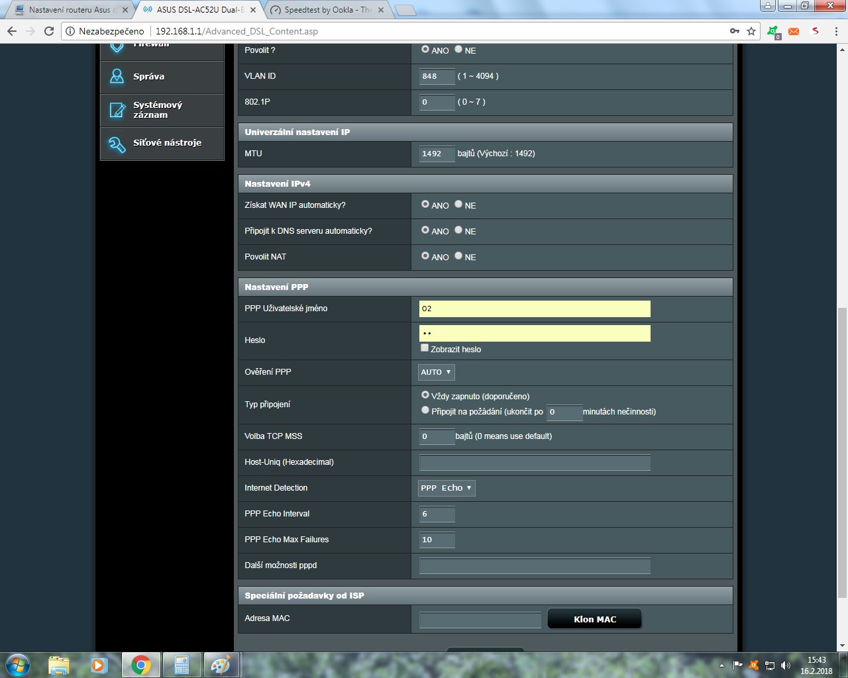Click the browser forward arrow

30,31
